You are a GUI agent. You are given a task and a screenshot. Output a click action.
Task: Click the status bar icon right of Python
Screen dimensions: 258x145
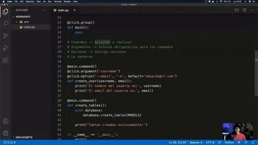point(239,142)
